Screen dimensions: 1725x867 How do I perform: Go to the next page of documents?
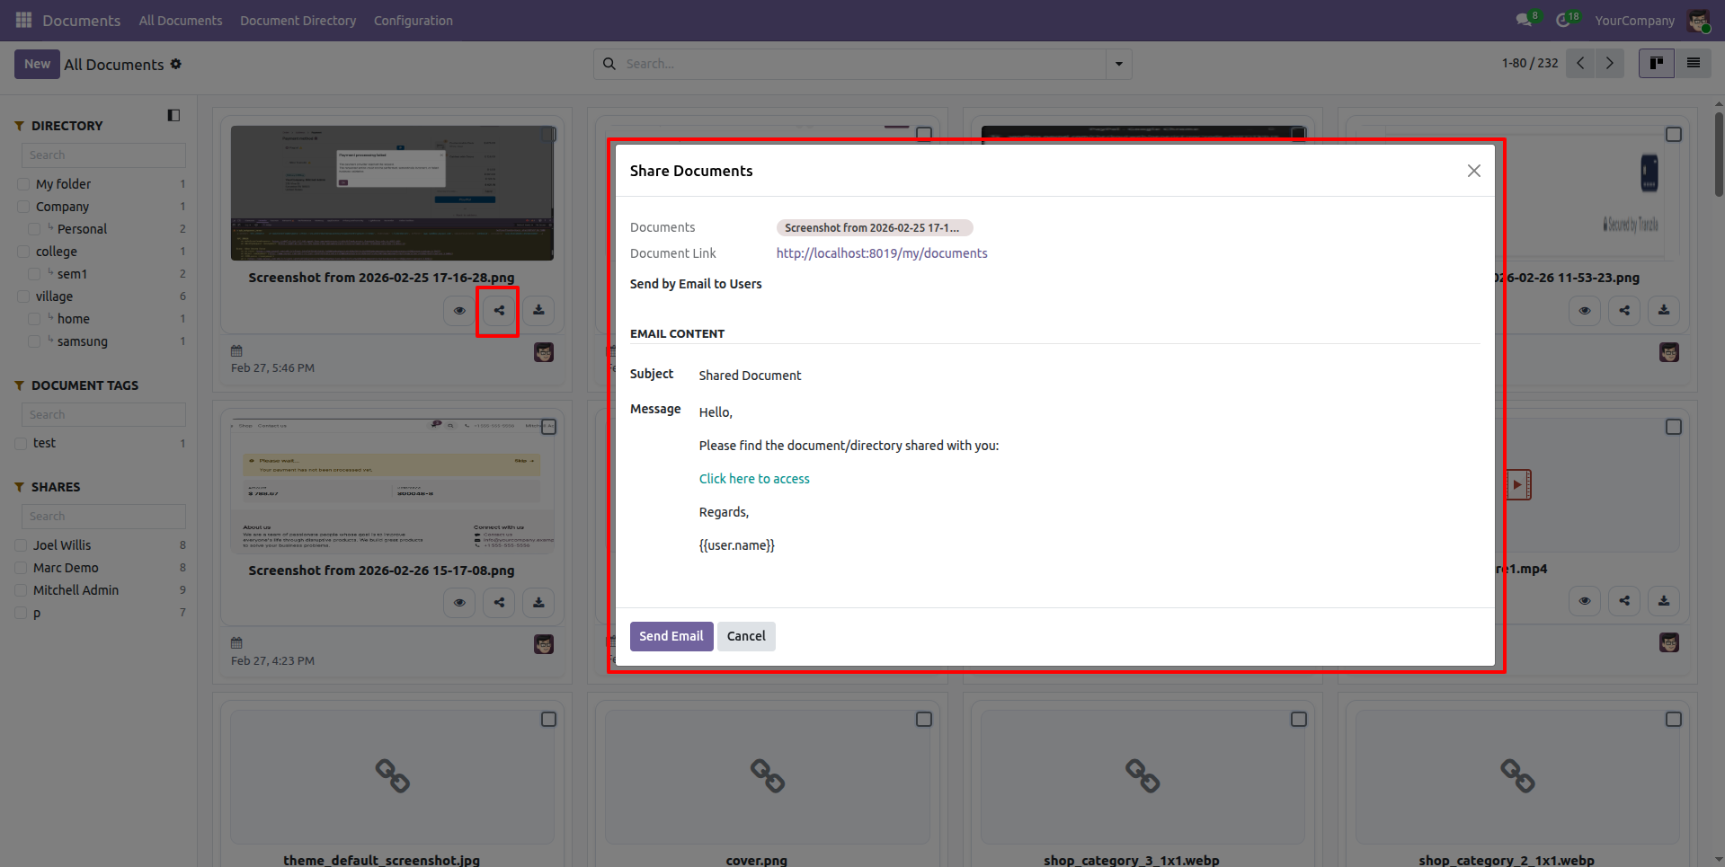[1610, 64]
